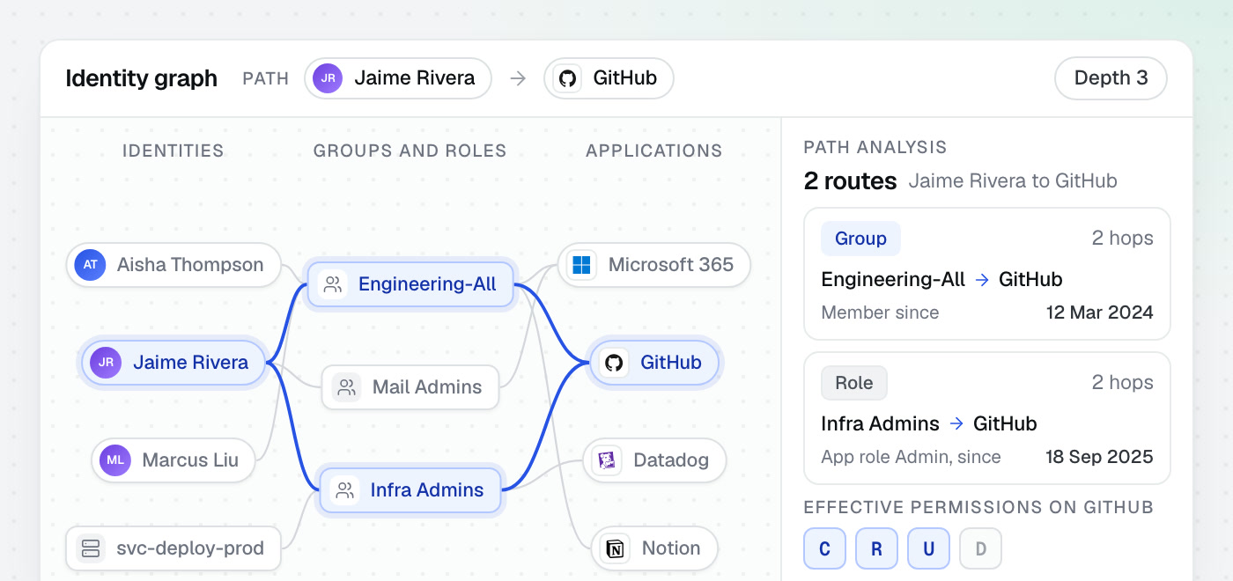
Task: Click the Infra Admins group icon
Action: click(x=344, y=490)
